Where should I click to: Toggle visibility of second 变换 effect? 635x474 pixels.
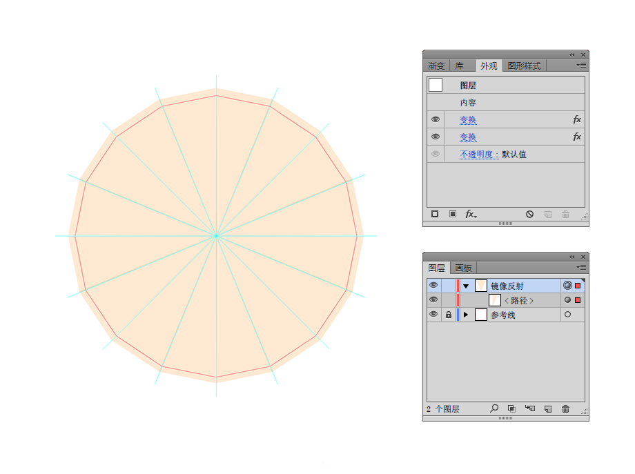pos(436,137)
